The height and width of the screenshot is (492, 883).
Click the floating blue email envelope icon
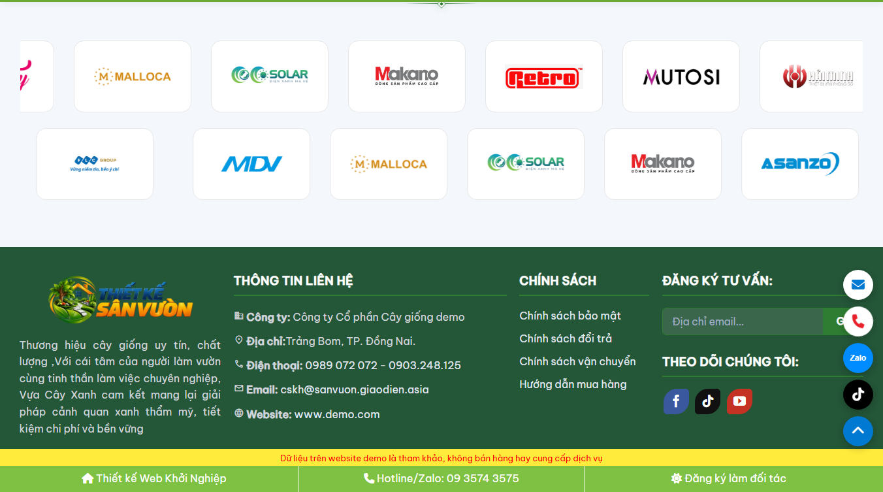[858, 285]
